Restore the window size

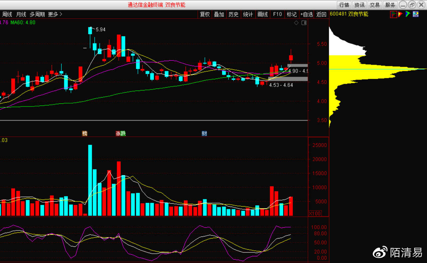tap(412, 5)
